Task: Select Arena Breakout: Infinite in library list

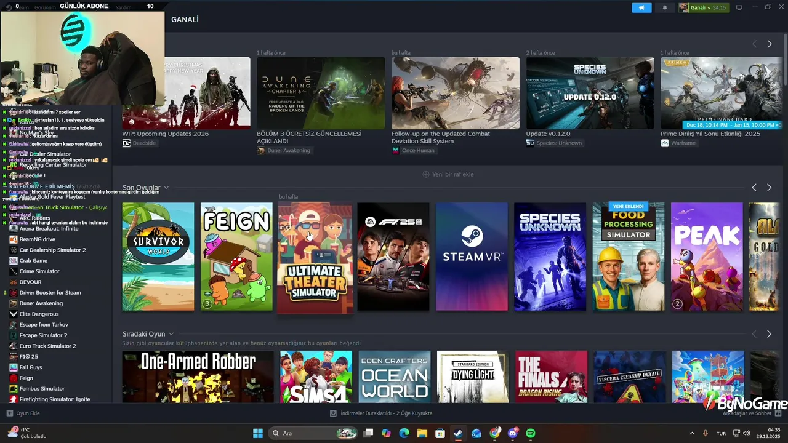Action: click(x=49, y=229)
